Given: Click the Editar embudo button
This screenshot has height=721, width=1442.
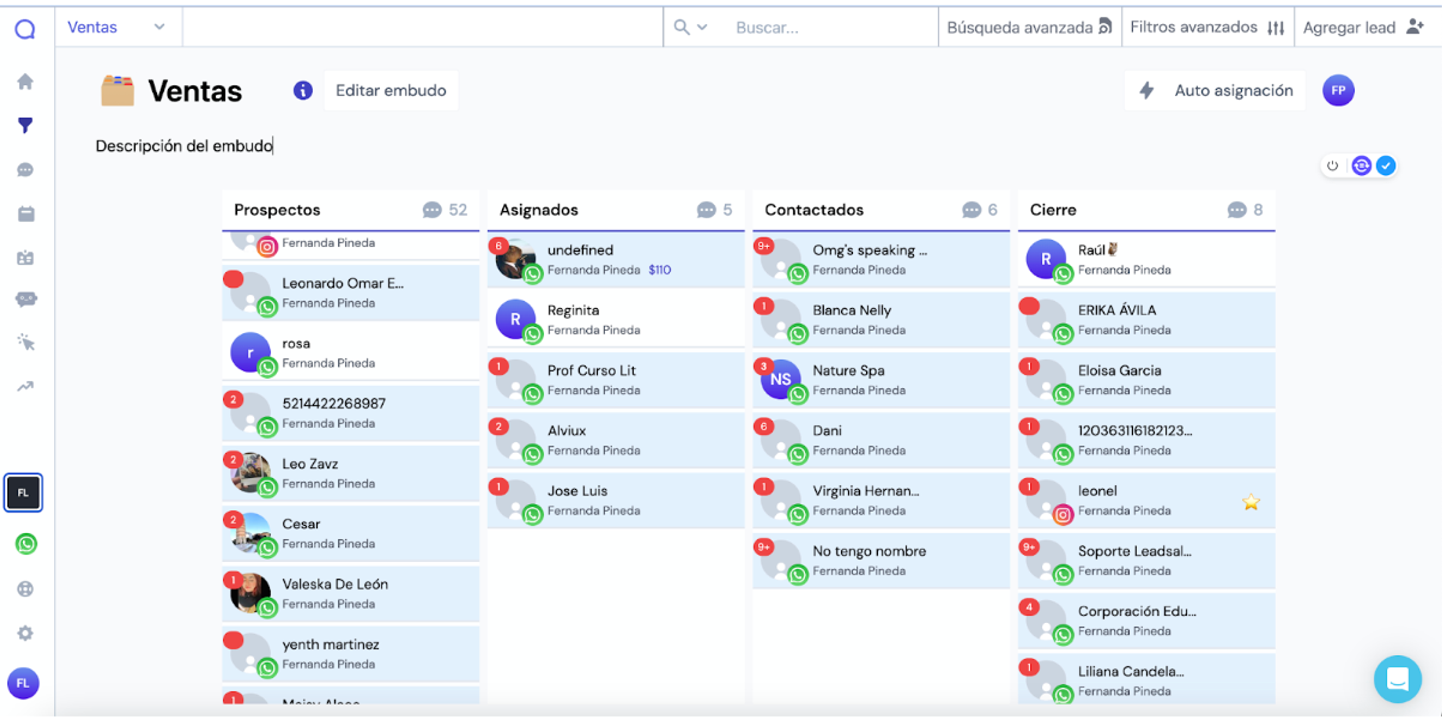Looking at the screenshot, I should point(391,90).
